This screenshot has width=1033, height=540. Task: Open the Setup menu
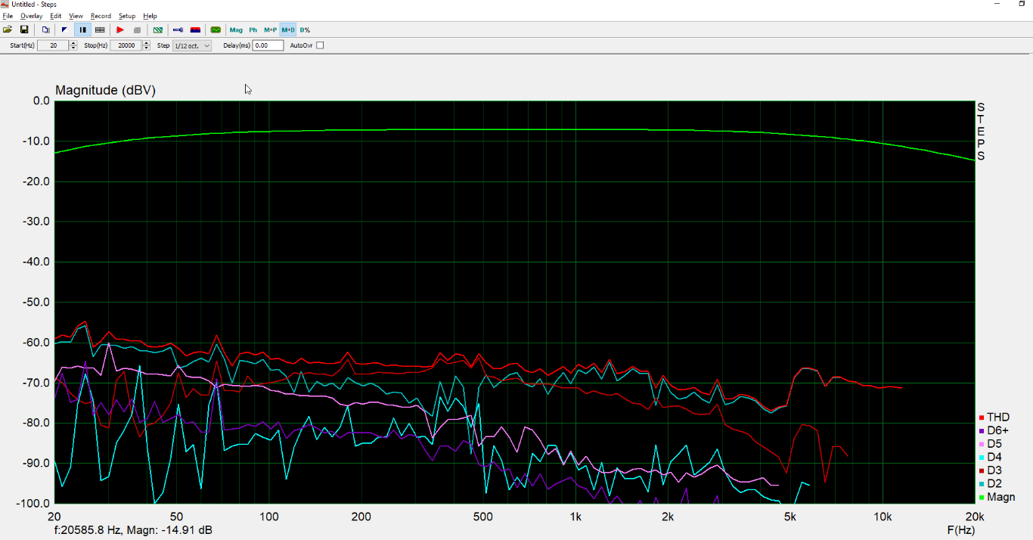coord(127,16)
